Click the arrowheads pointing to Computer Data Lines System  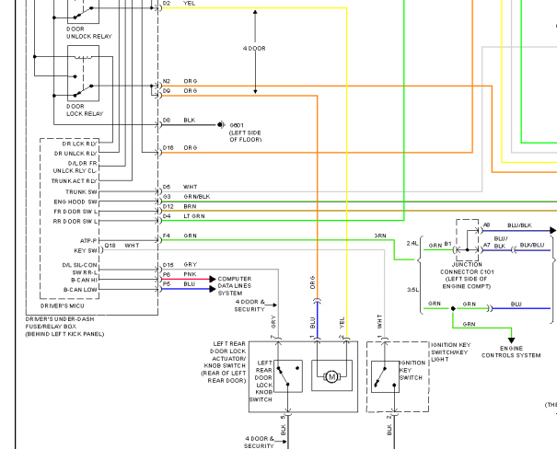point(212,280)
